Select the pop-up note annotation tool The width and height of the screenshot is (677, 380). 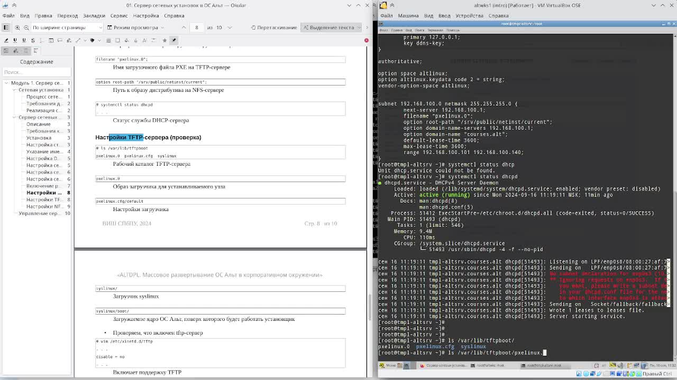pos(60,40)
